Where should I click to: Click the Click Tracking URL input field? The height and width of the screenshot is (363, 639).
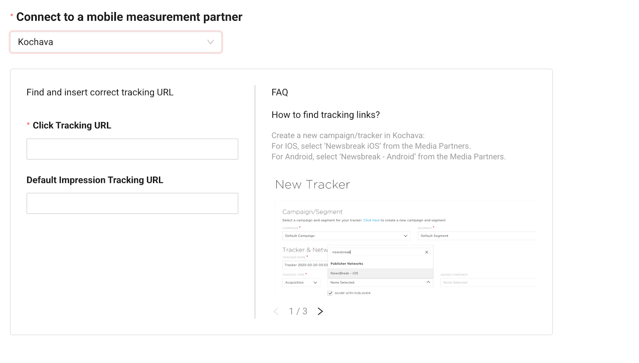click(132, 149)
